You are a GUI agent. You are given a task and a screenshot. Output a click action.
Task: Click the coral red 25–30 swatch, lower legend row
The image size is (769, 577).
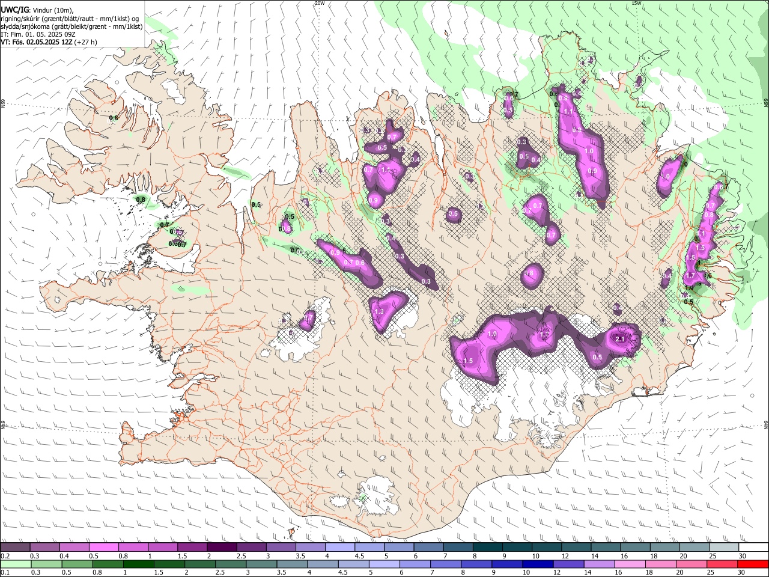tap(722, 564)
